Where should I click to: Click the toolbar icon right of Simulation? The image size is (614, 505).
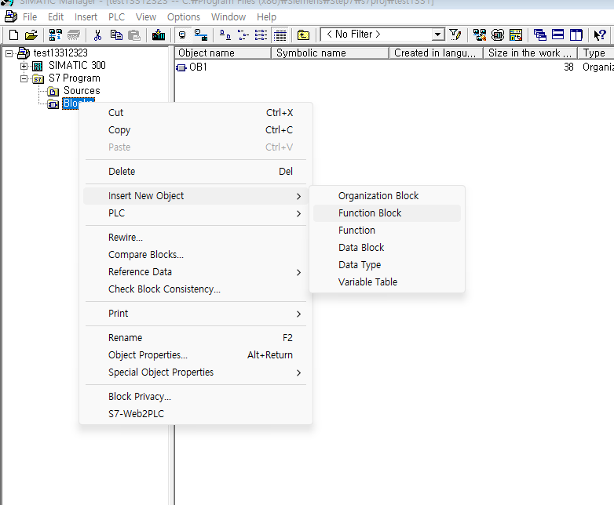coord(516,35)
